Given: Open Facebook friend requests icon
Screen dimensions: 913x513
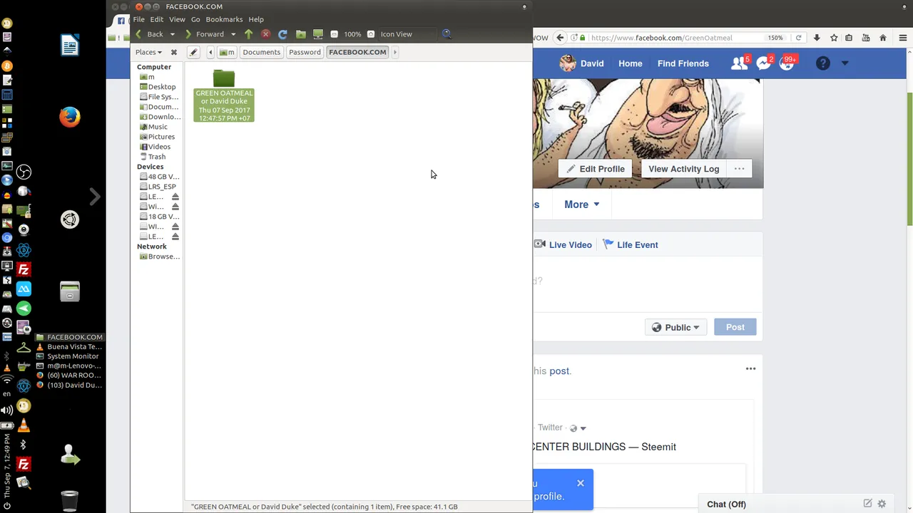Looking at the screenshot, I should click(739, 63).
